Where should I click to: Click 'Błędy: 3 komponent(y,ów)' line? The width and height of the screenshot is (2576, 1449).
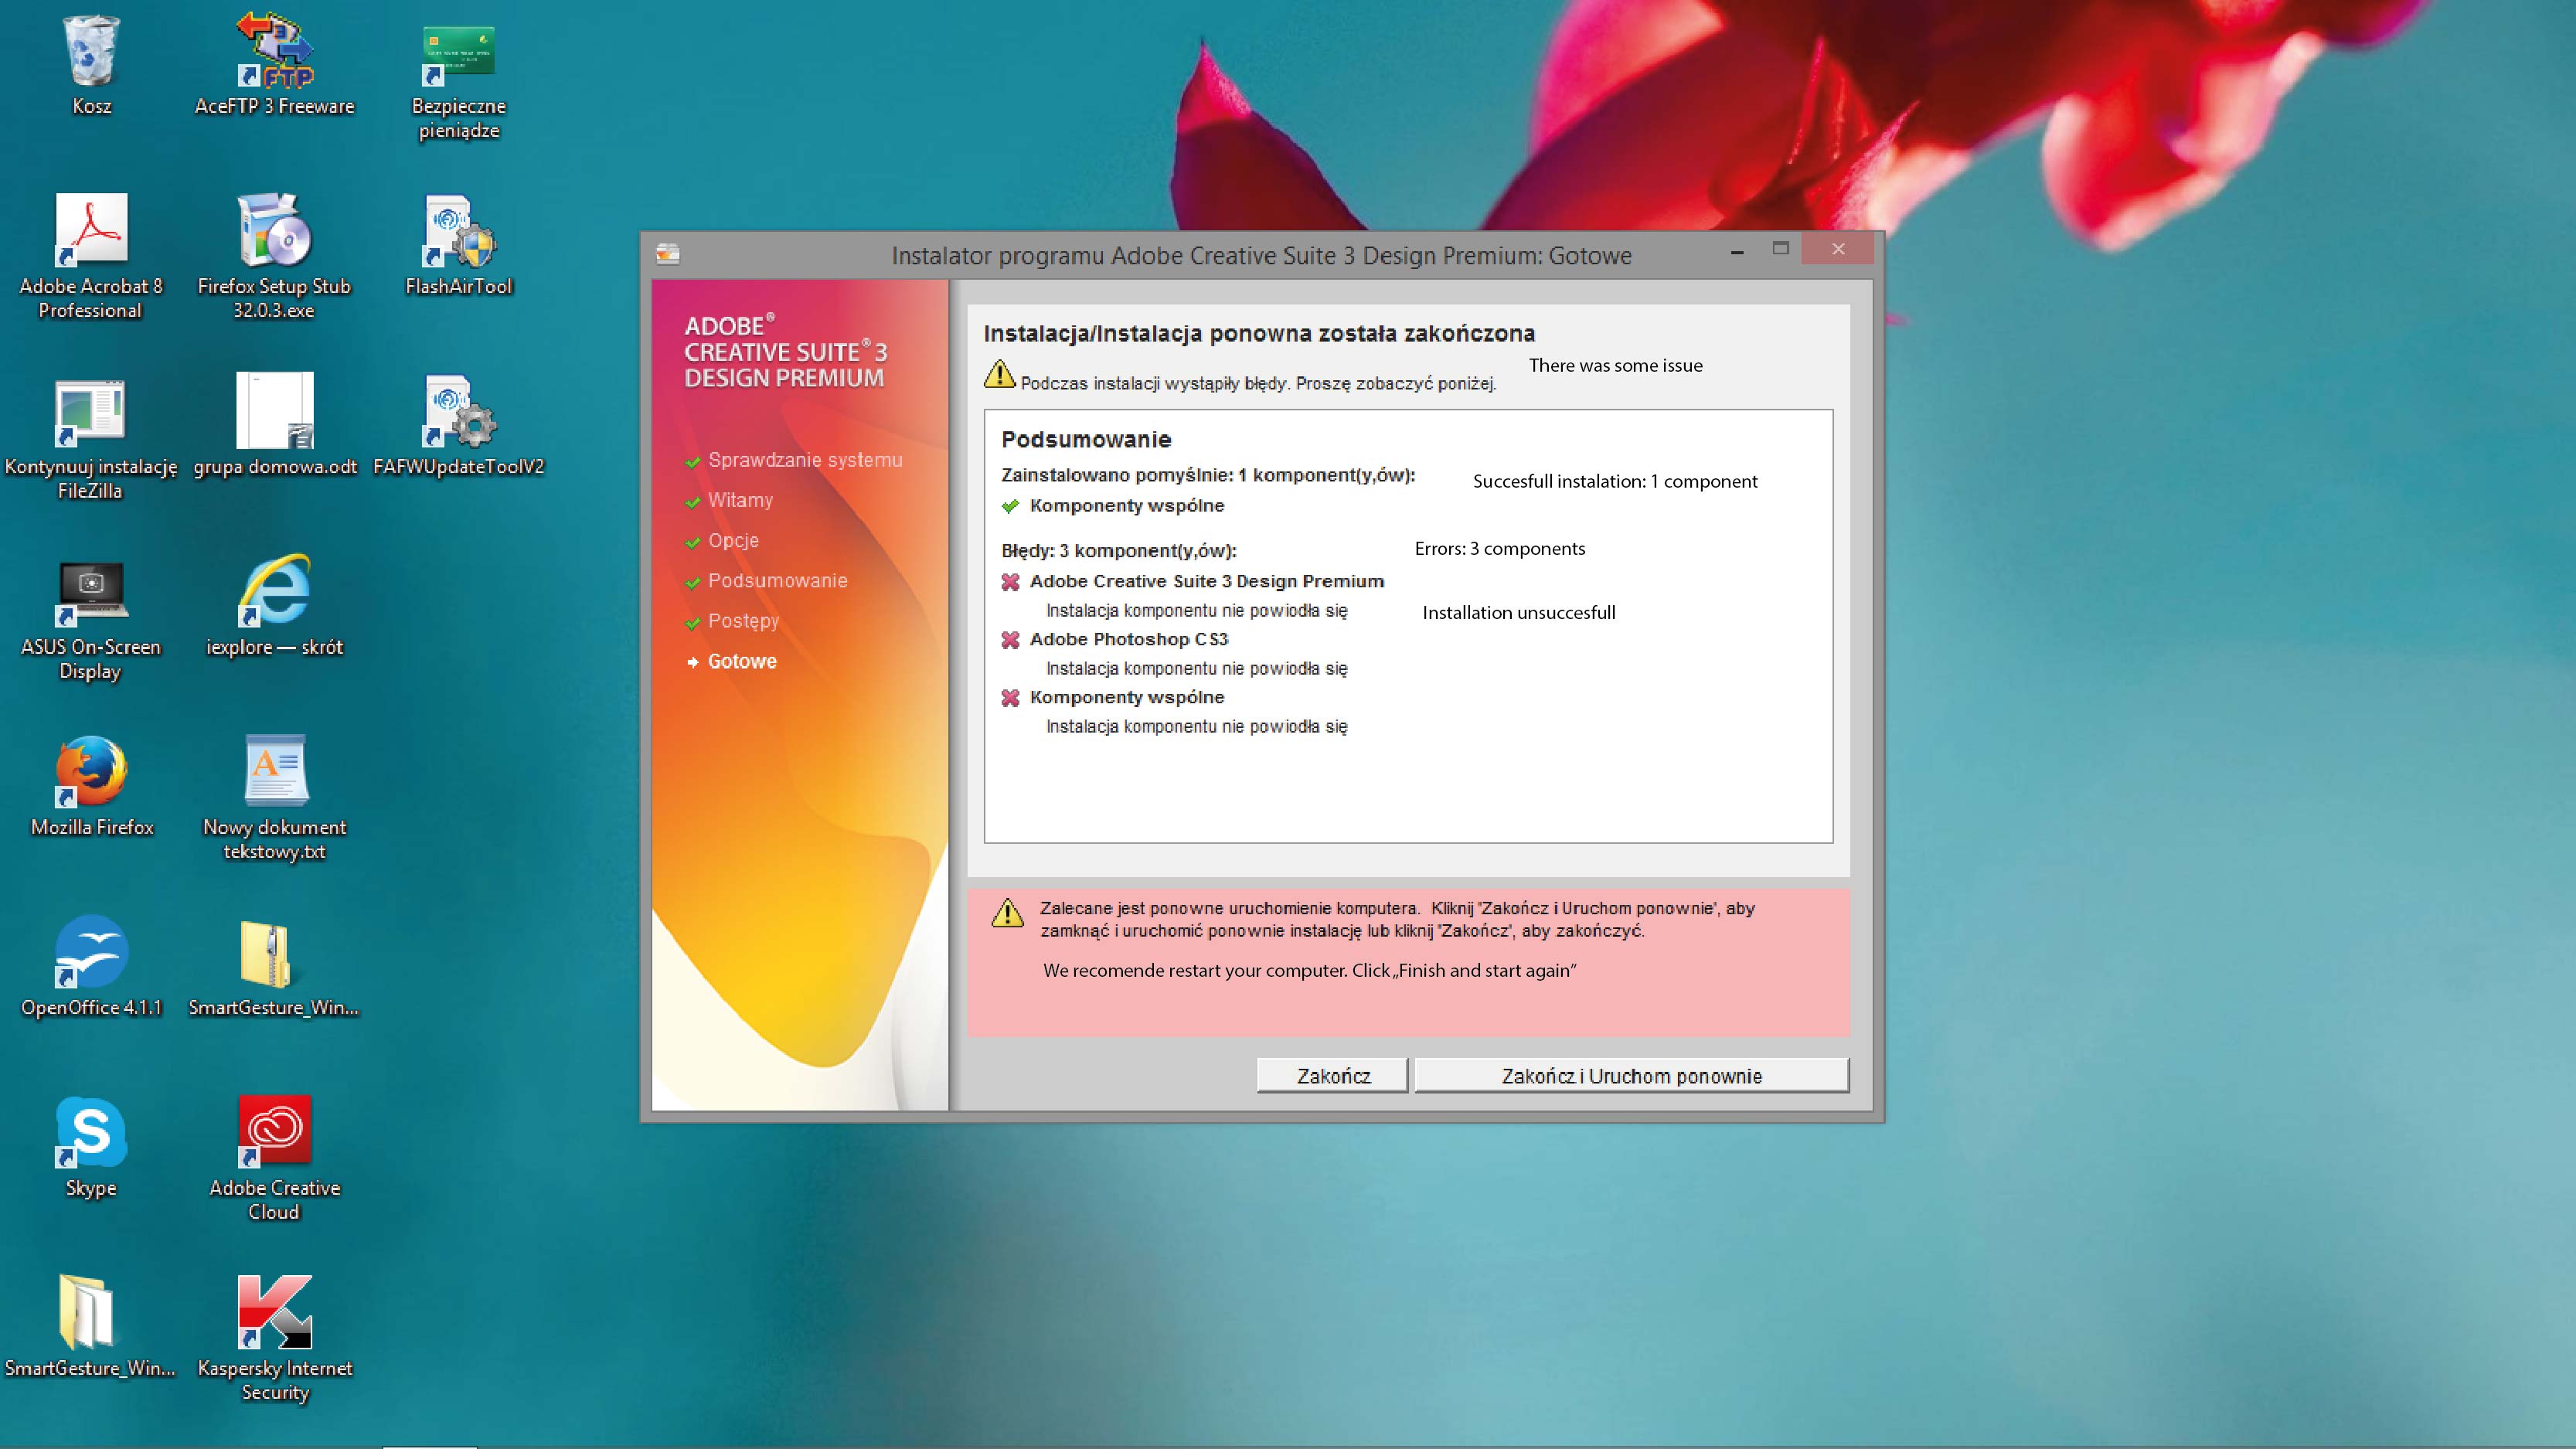1119,551
